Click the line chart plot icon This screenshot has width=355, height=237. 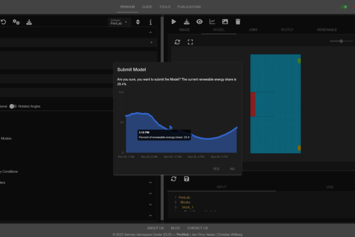(212, 22)
